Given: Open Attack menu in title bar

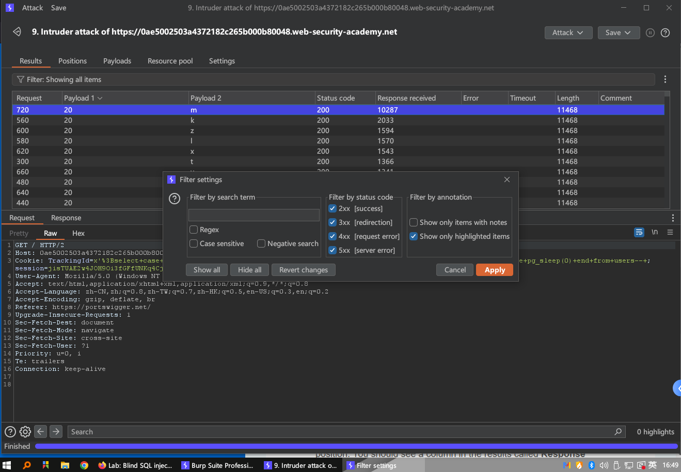Looking at the screenshot, I should coord(33,8).
